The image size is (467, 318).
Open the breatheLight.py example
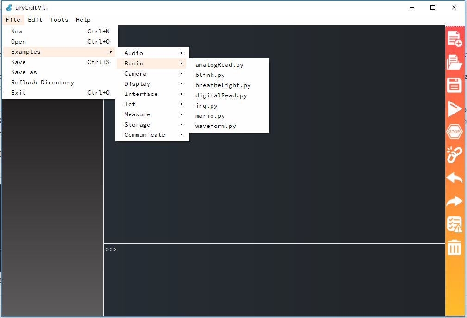click(x=229, y=85)
